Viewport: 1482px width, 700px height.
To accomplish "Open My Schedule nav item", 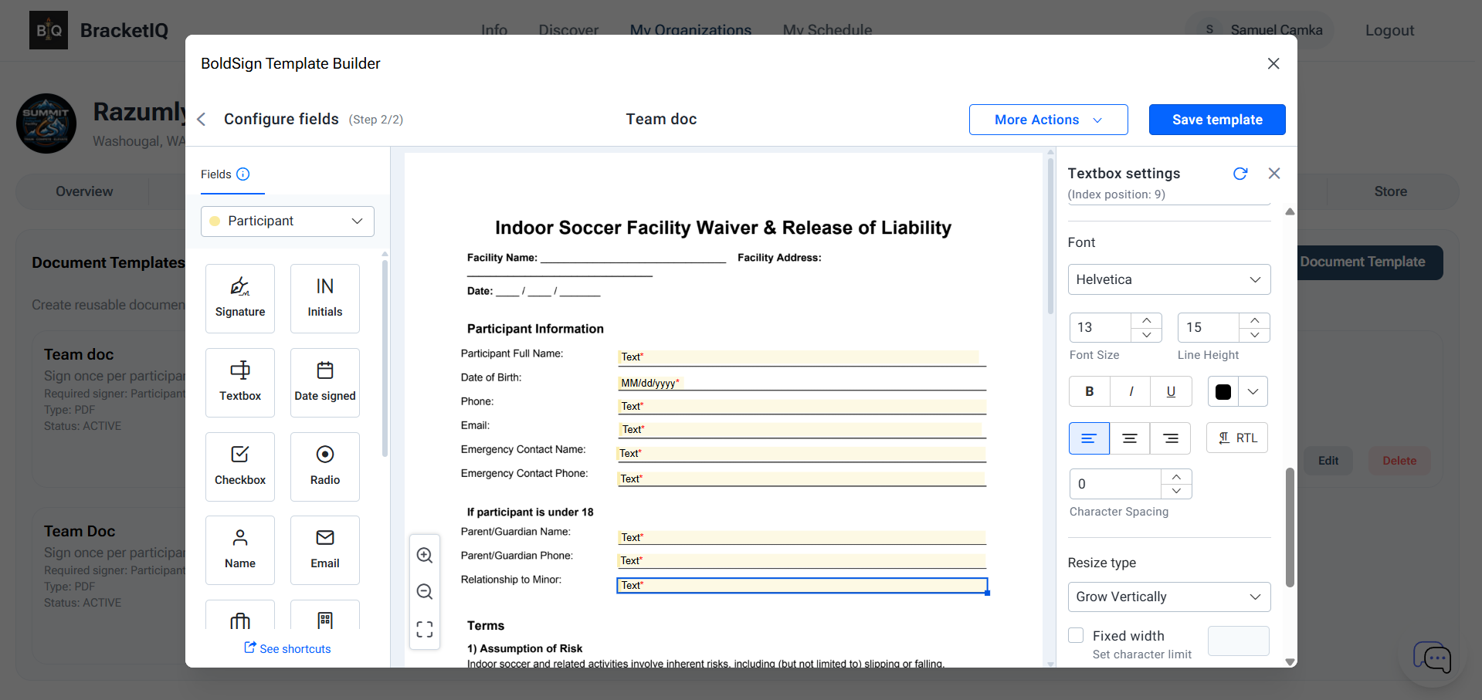I will click(x=827, y=30).
